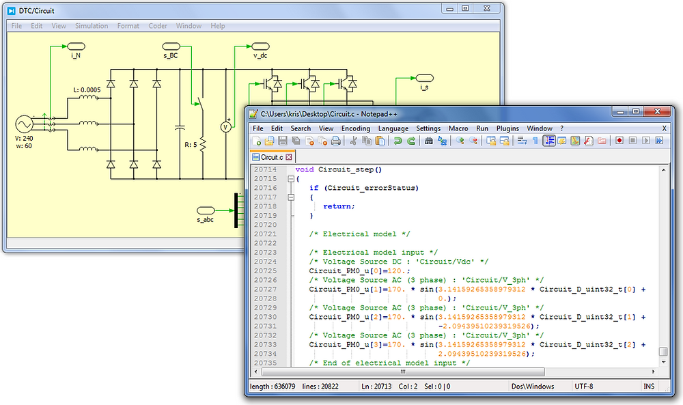
Task: Click the Close file toolbar icon
Action: [309, 141]
